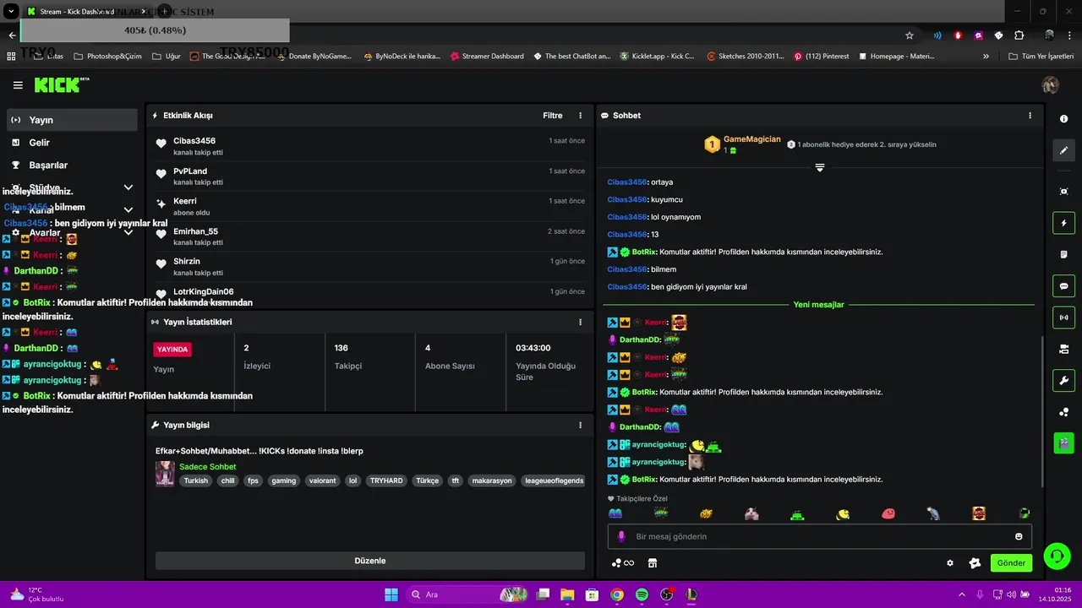Image resolution: width=1082 pixels, height=608 pixels.
Task: Click the document icon in right sidebar
Action: pos(1064,254)
